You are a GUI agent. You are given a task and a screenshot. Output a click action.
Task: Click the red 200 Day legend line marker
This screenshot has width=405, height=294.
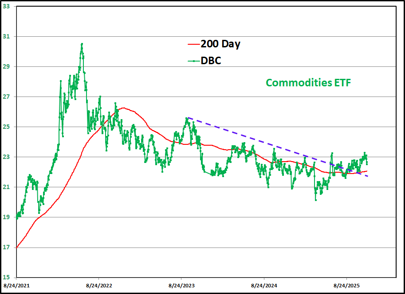(194, 44)
